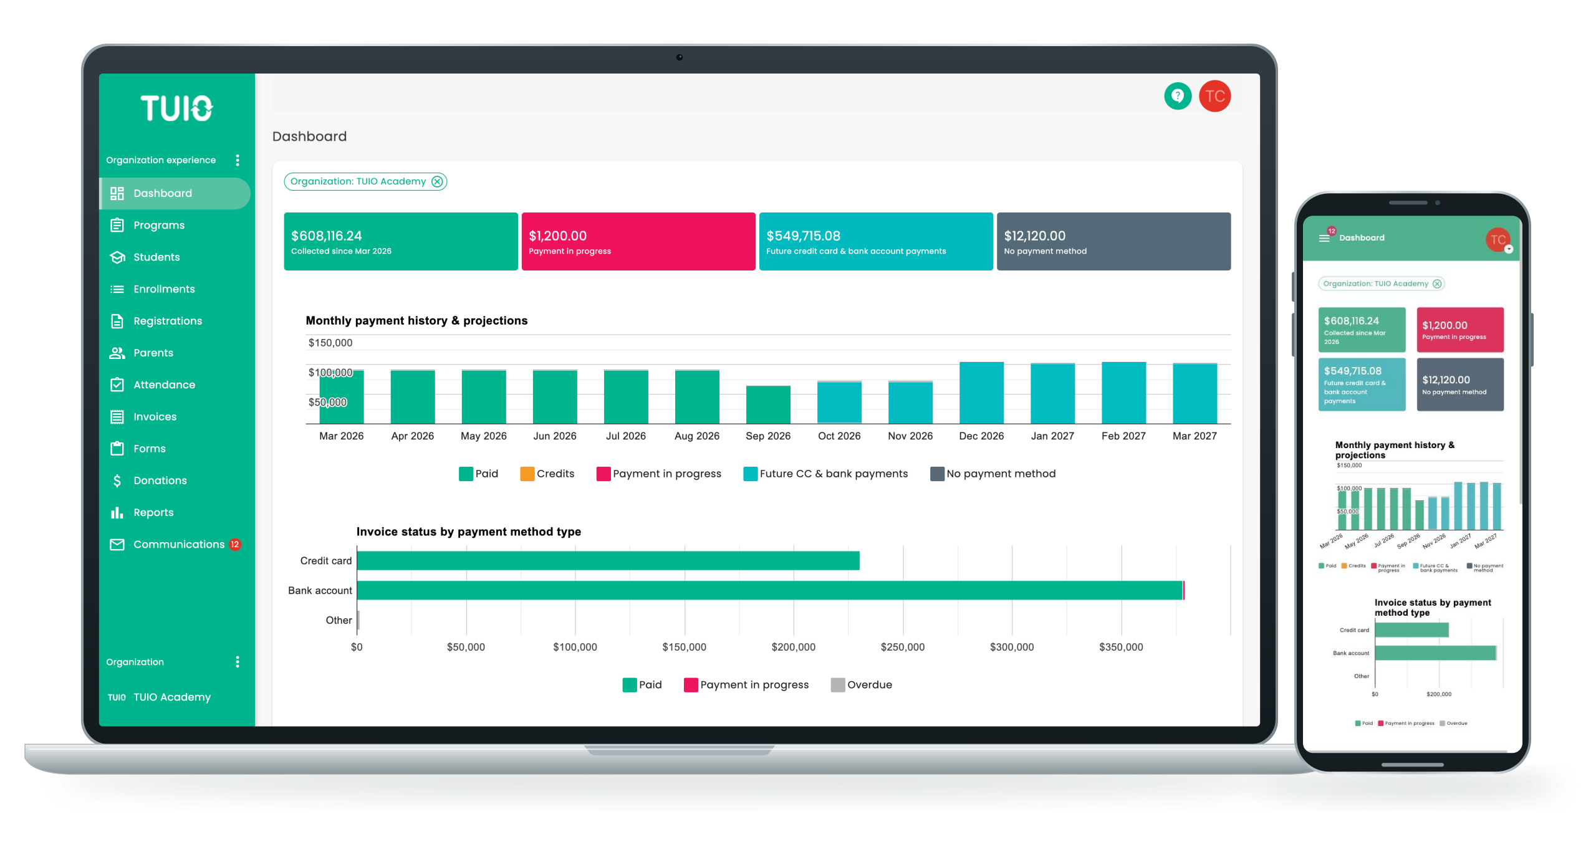Click the Programs clipboard icon
Screen dimensions: 1596x860
pyautogui.click(x=117, y=225)
